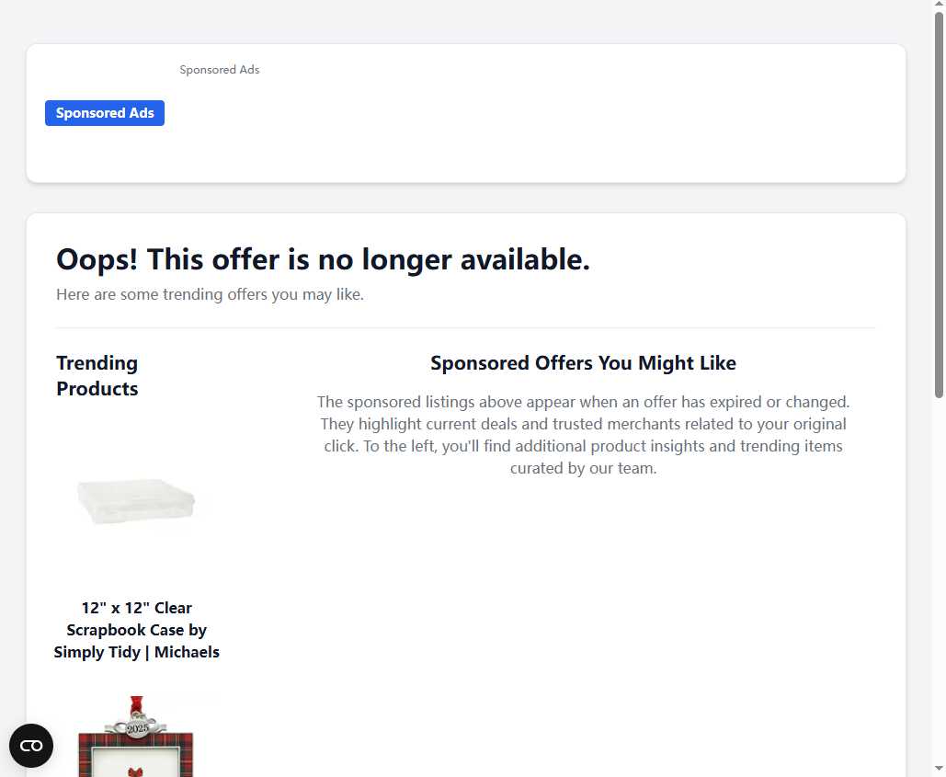
Task: Click the empty scrollbar track below the thumb
Action: coord(939,579)
